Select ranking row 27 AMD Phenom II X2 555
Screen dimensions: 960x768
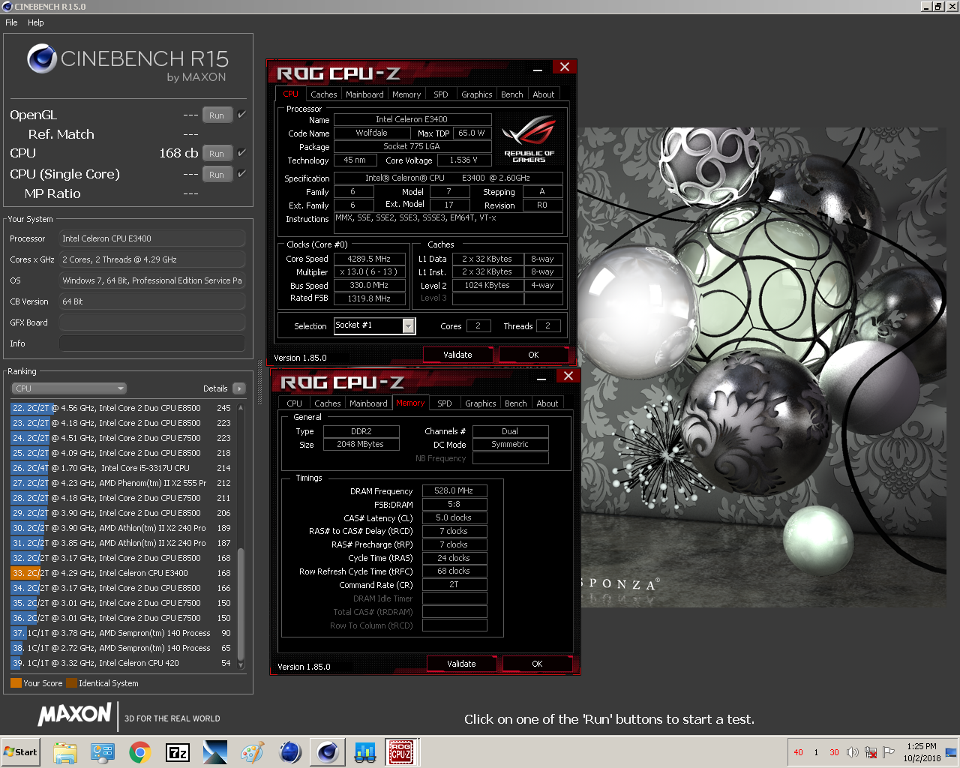point(121,483)
